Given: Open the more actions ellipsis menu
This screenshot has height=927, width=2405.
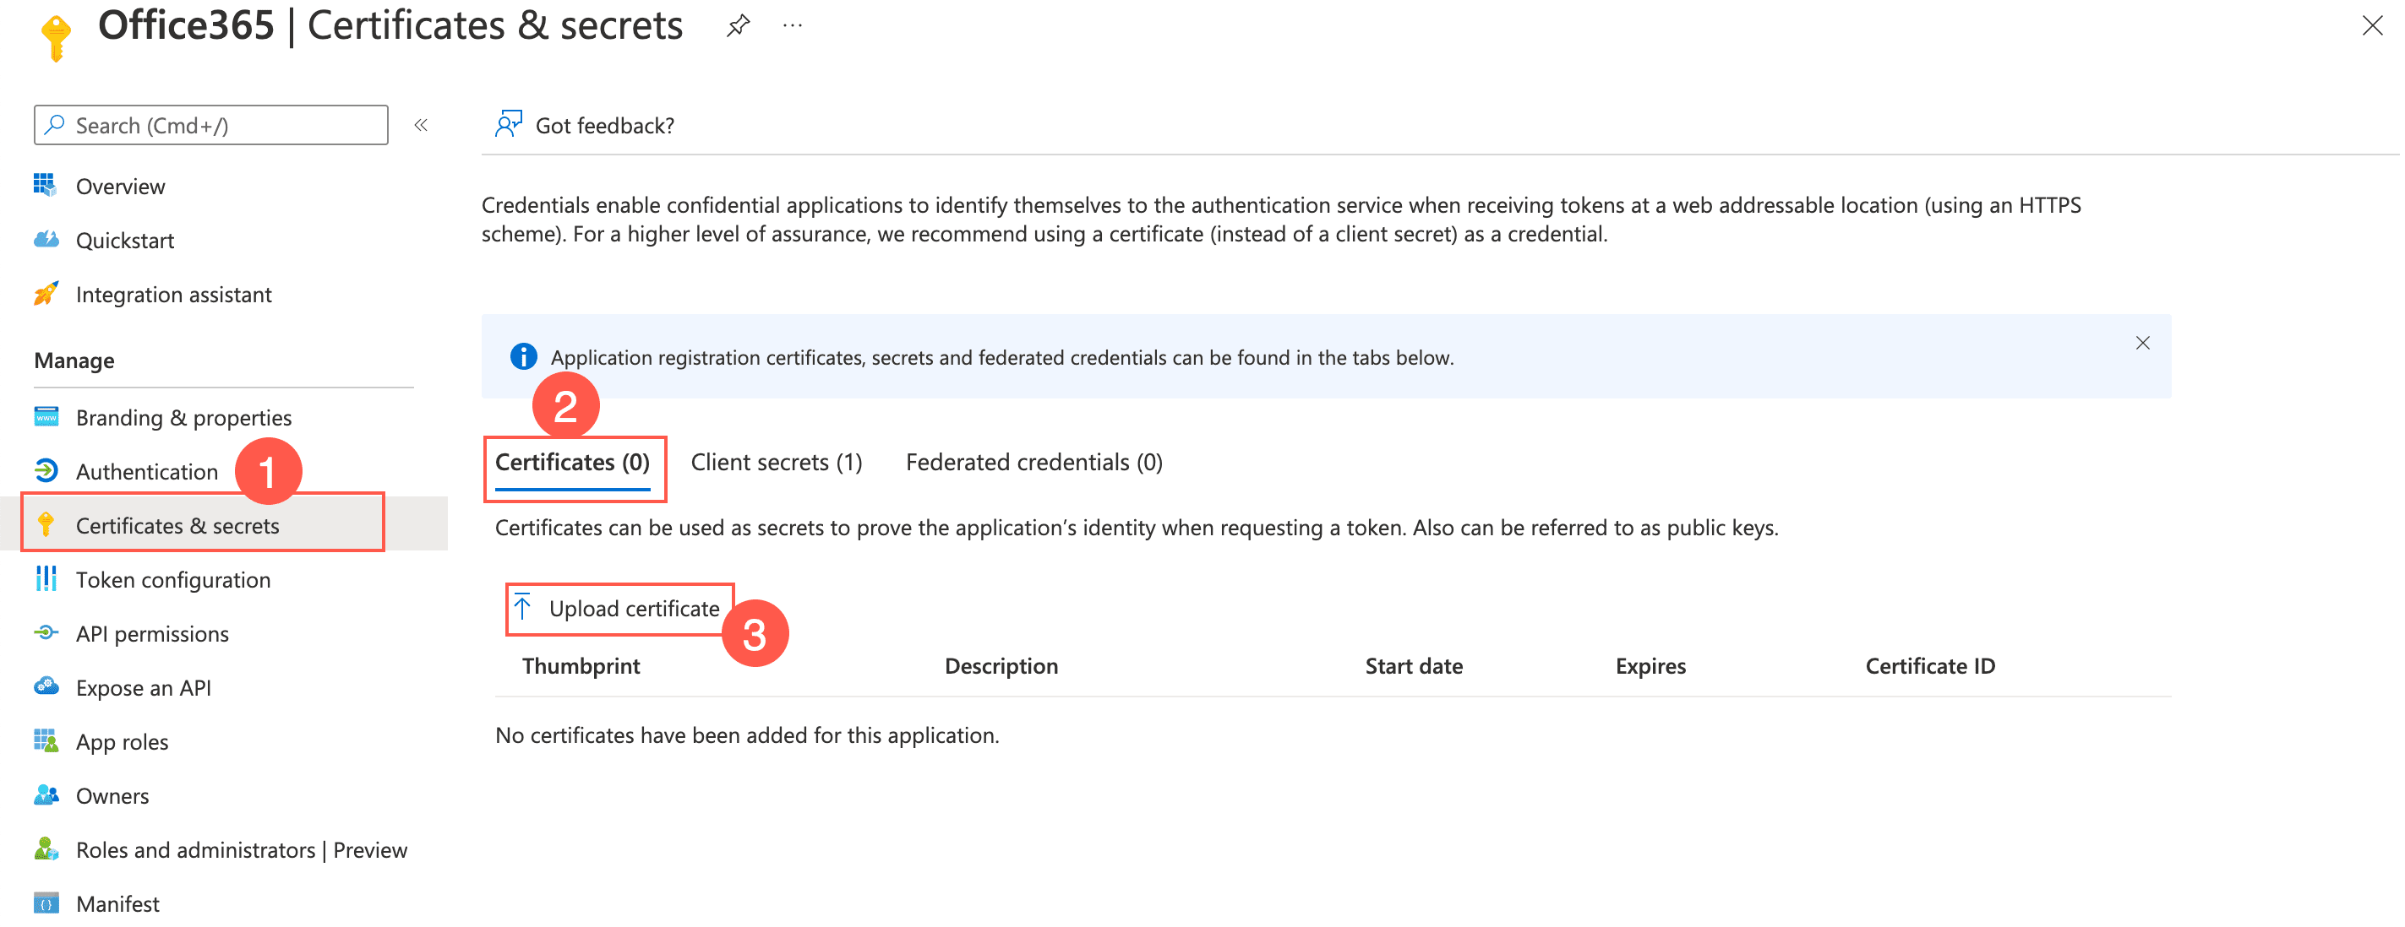Looking at the screenshot, I should point(793,25).
